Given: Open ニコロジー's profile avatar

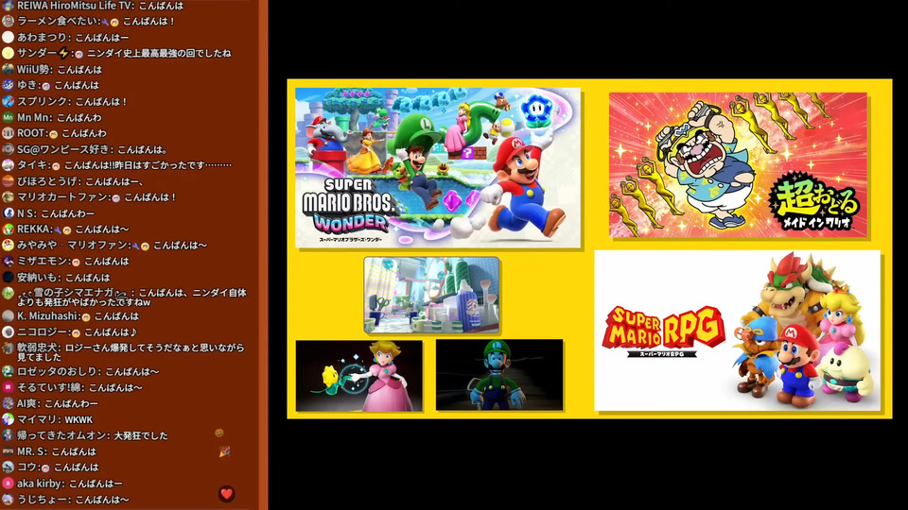Looking at the screenshot, I should pos(8,332).
